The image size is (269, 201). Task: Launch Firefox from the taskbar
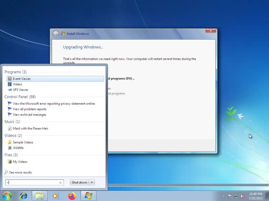[x=72, y=196]
